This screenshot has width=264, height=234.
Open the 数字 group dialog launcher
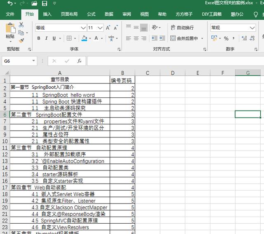tap(256, 50)
